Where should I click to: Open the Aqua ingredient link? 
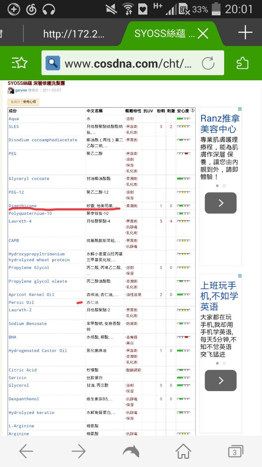(x=14, y=119)
